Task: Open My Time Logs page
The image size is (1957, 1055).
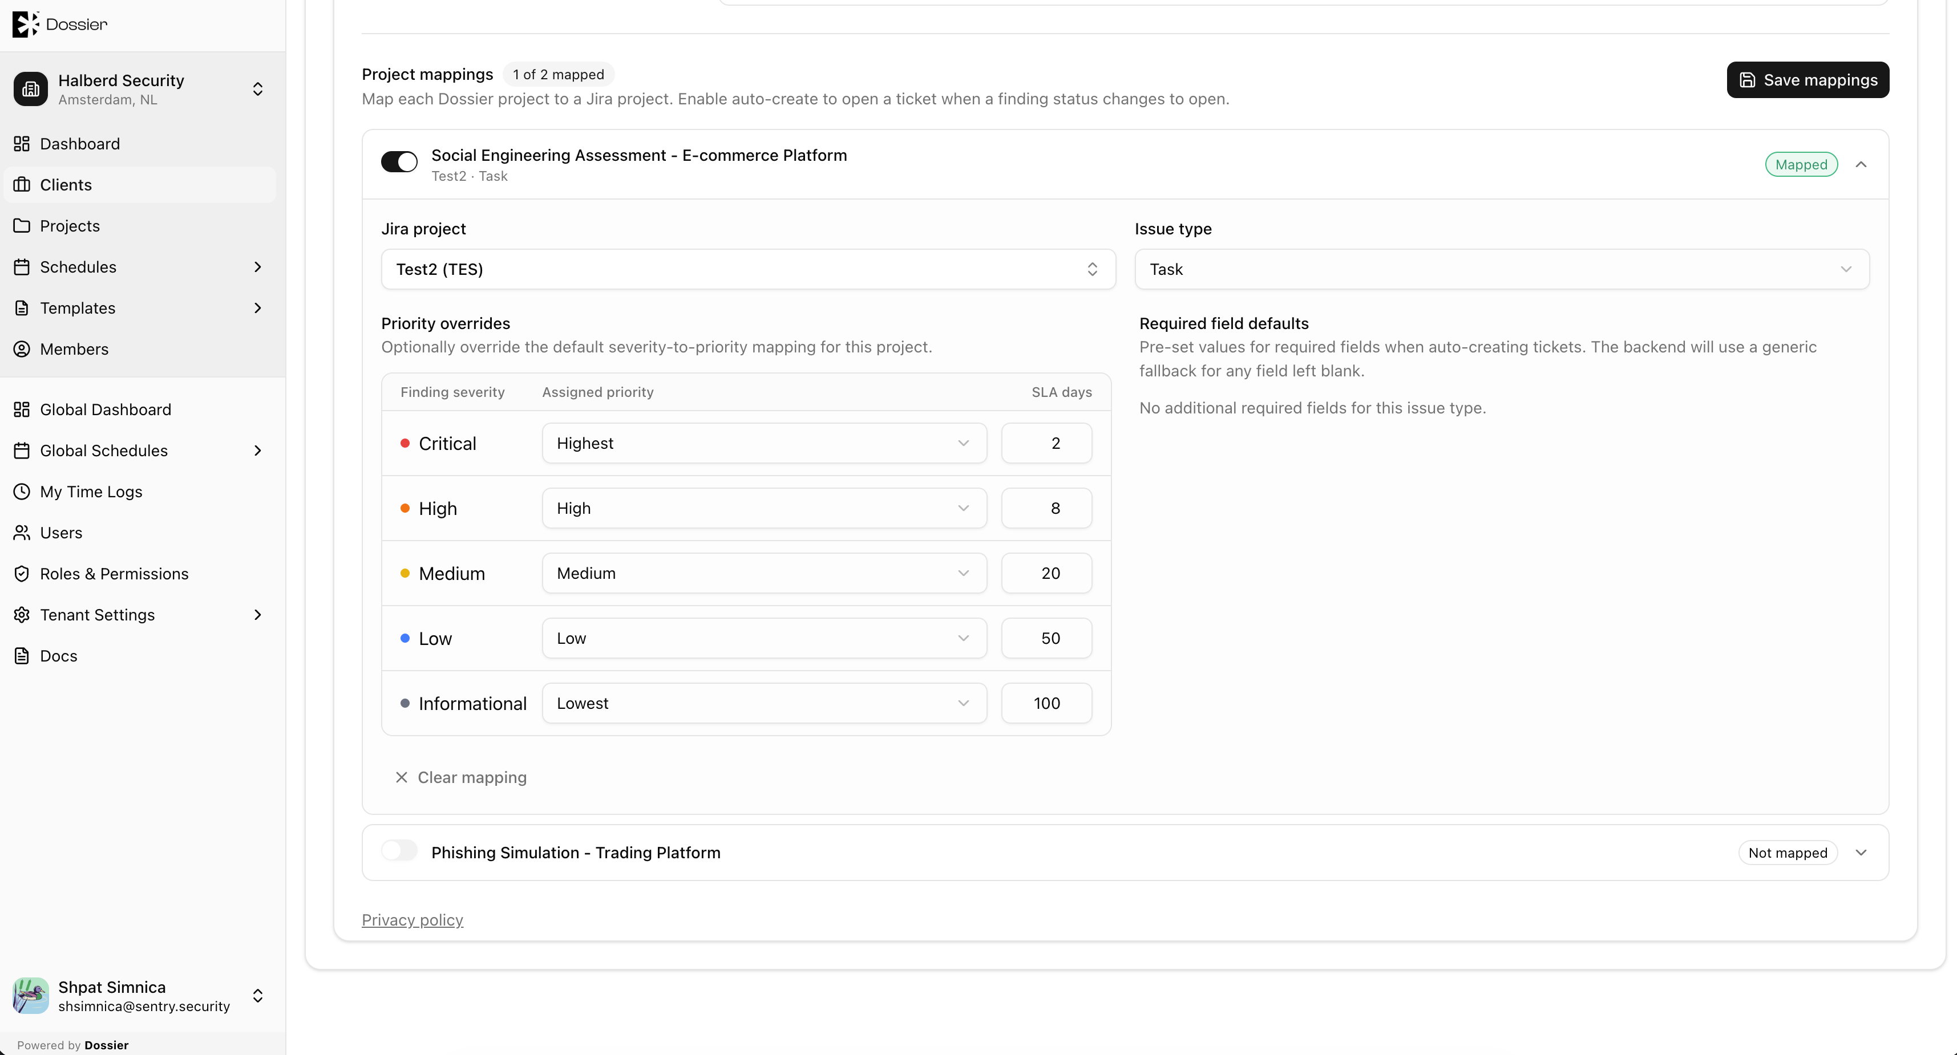Action: (140, 492)
